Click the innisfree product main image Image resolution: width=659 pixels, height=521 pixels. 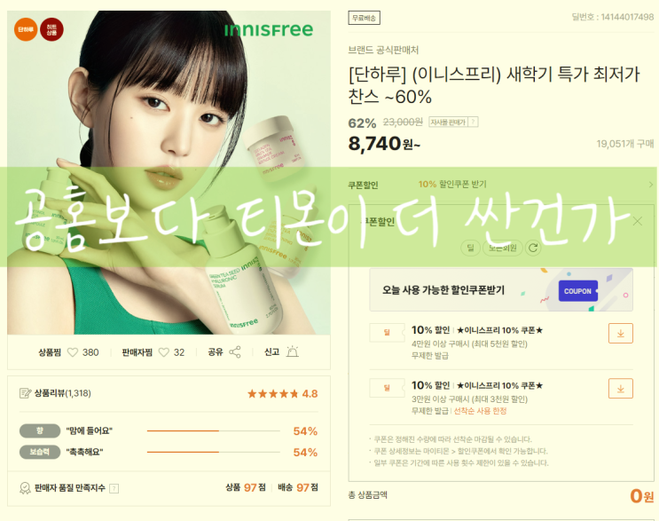pyautogui.click(x=169, y=172)
